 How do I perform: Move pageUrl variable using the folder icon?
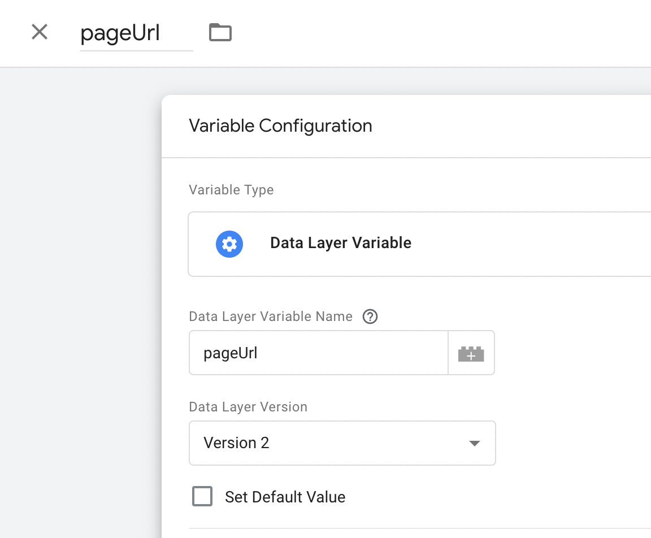point(220,32)
